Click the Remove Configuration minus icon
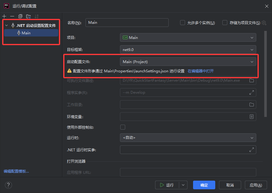 (12, 16)
